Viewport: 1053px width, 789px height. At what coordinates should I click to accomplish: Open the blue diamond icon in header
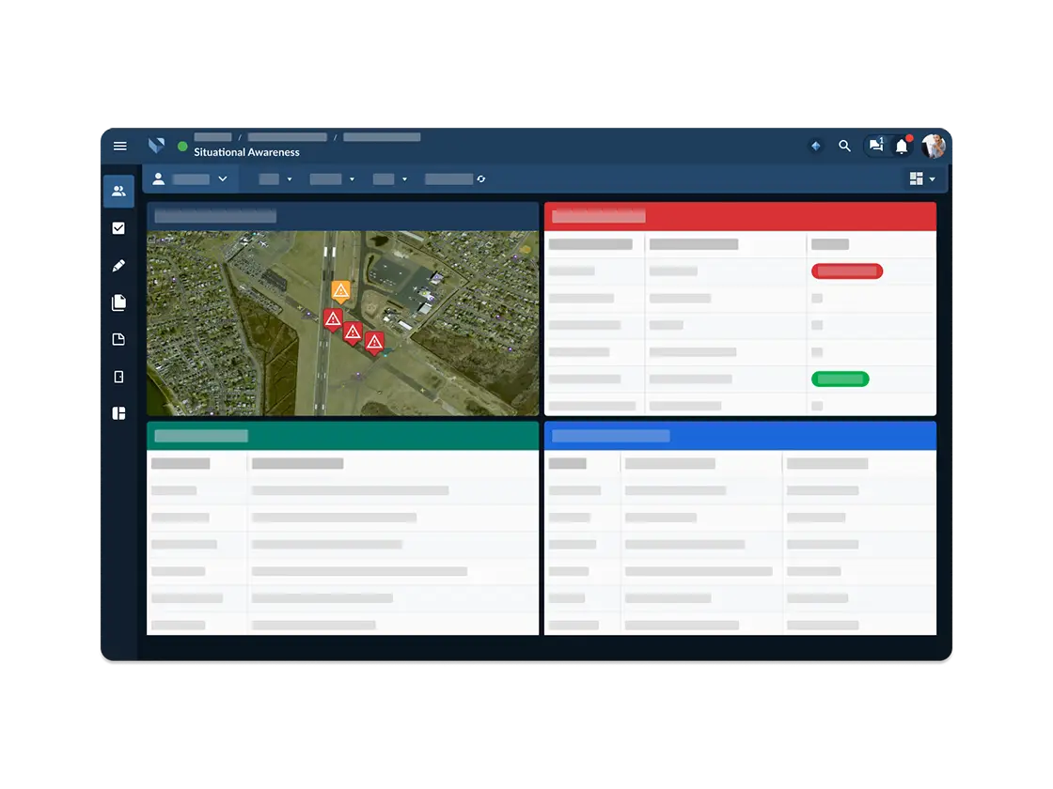point(816,146)
